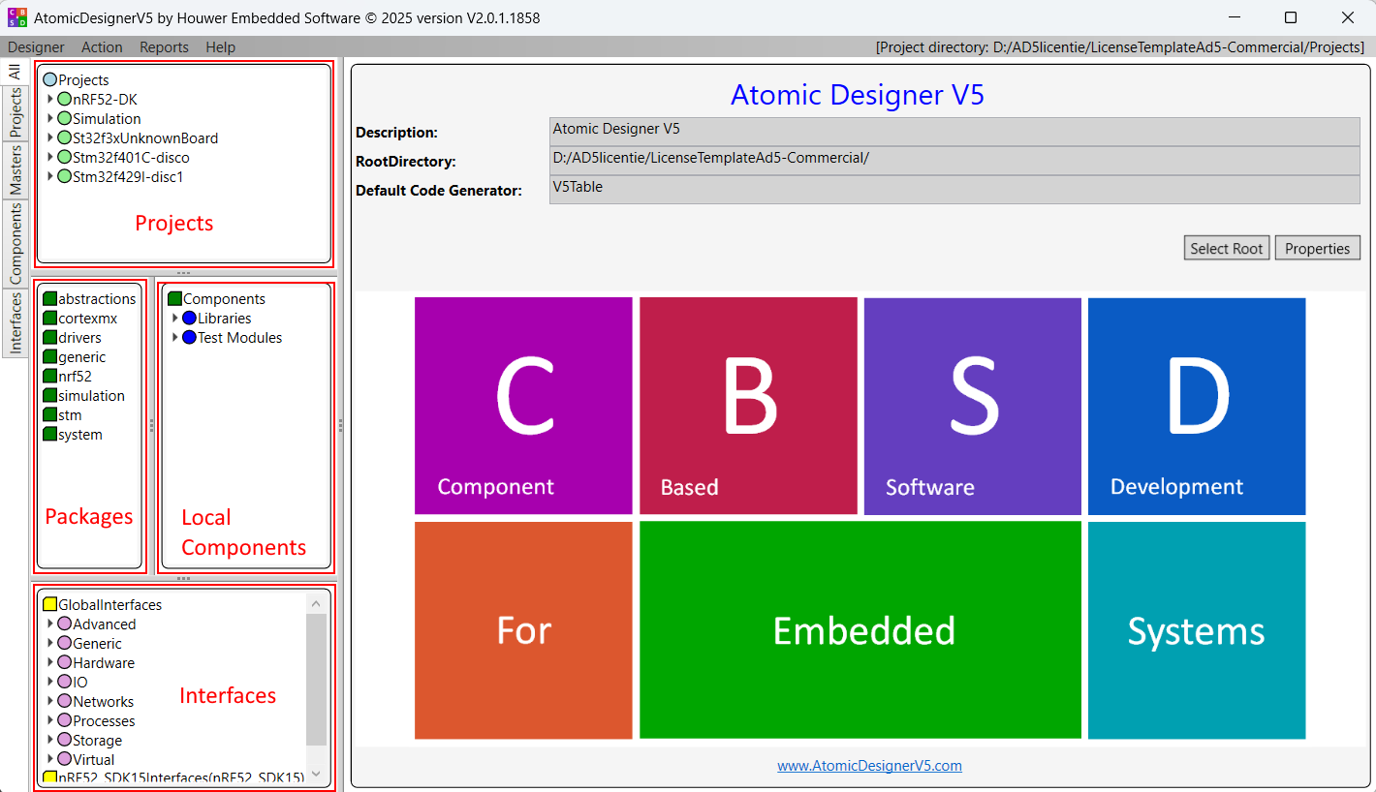Viewport: 1376px width, 792px height.
Task: Click the blue Test Modules icon
Action: tap(189, 338)
